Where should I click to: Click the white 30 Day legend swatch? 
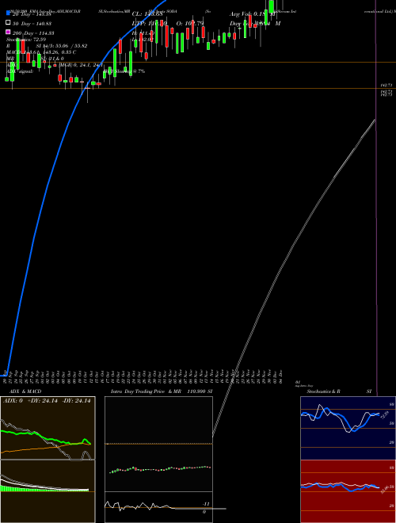pyautogui.click(x=8, y=23)
